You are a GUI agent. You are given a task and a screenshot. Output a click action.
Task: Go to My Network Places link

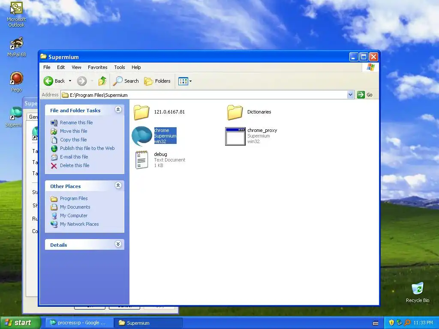pos(79,224)
